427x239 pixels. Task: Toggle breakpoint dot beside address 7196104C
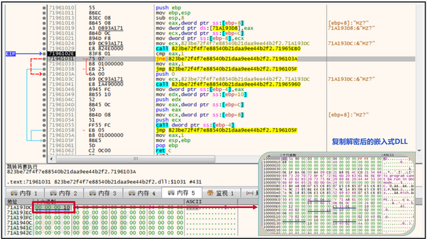pyautogui.click(x=44, y=99)
